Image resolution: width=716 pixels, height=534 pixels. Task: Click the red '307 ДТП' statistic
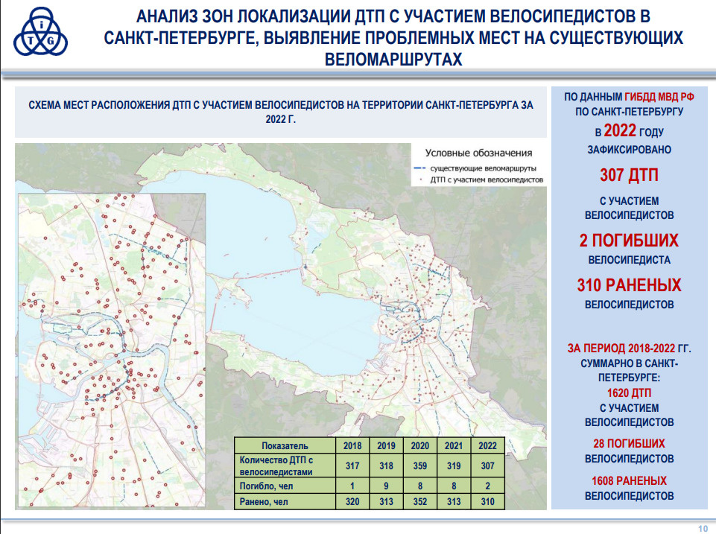(x=630, y=176)
